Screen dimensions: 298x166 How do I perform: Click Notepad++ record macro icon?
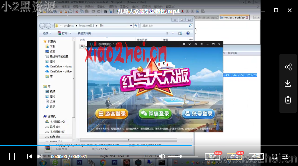(x=182, y=11)
